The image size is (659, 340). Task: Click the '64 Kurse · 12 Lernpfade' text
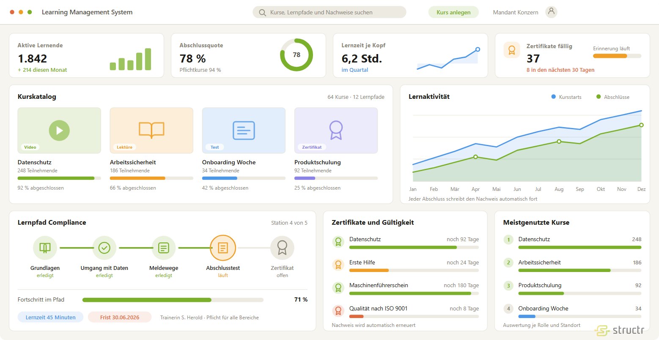356,97
